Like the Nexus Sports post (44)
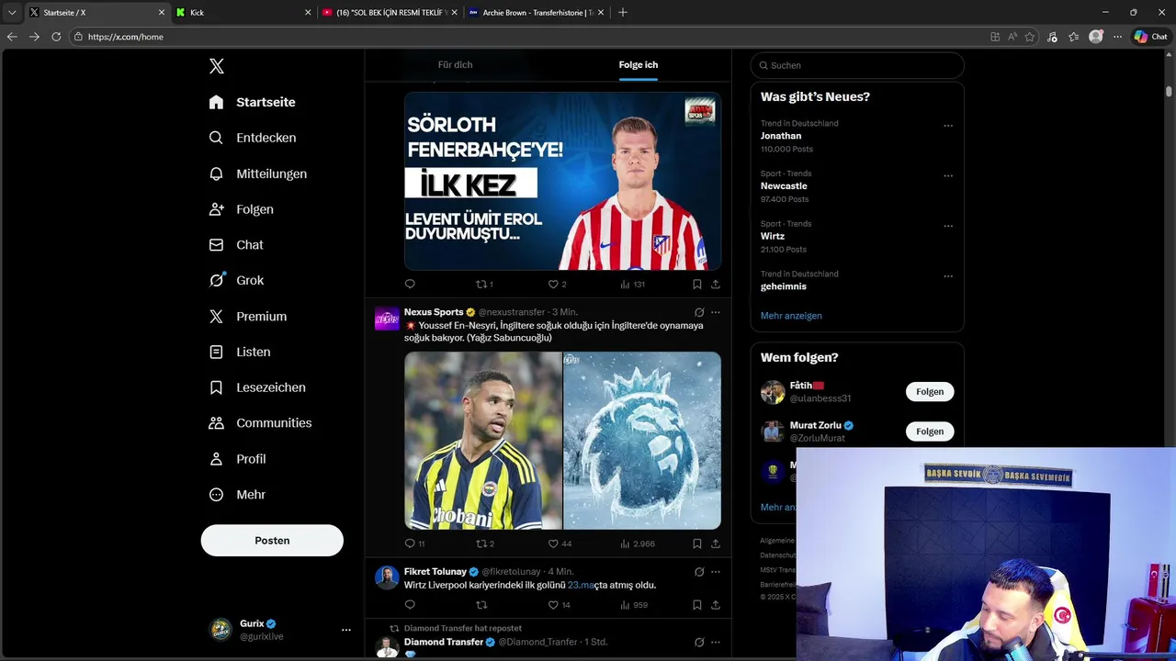Screen dimensions: 1176x661 click(560, 543)
